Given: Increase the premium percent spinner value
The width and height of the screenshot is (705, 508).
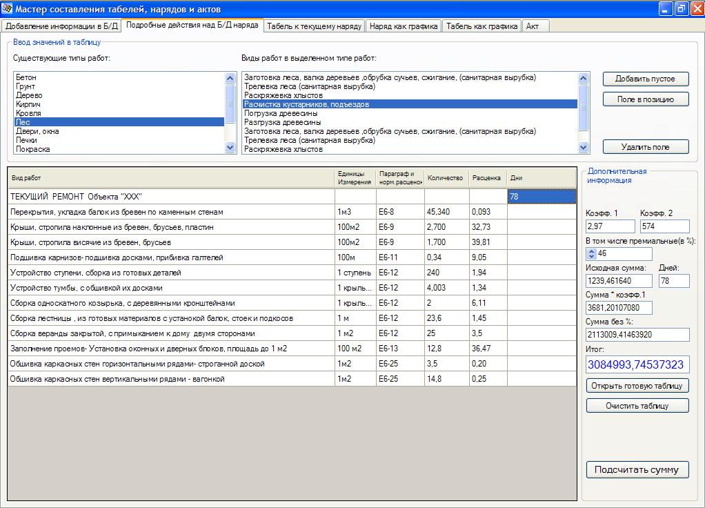Looking at the screenshot, I should 591,251.
